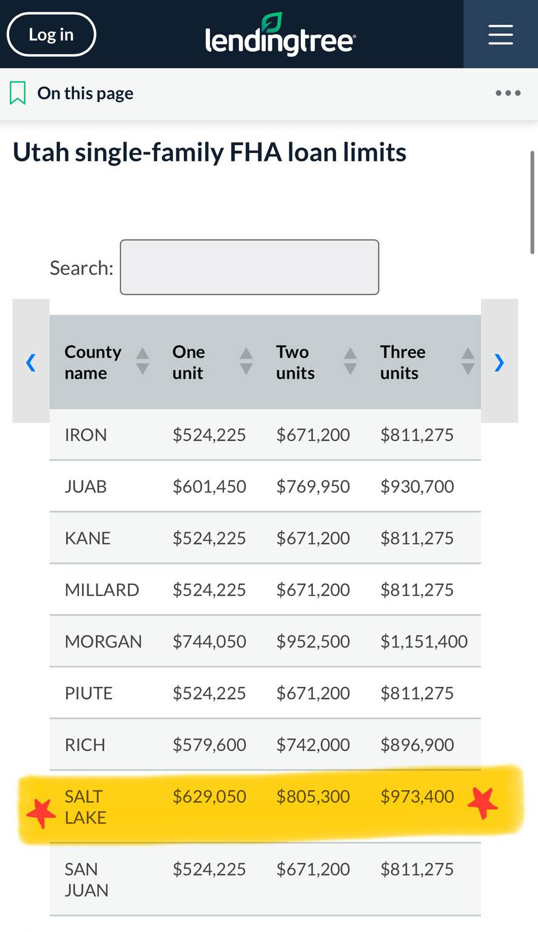Click the LendingTree logo
This screenshot has width=538, height=932.
pos(280,35)
